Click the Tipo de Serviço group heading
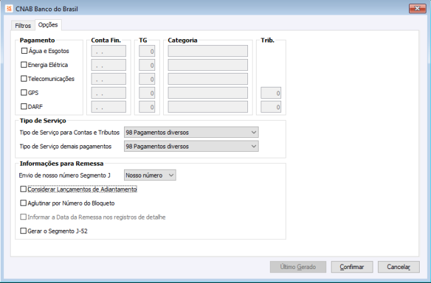Viewport: 431px width, 283px height. point(43,121)
